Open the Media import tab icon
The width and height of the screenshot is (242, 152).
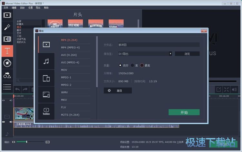point(7,15)
